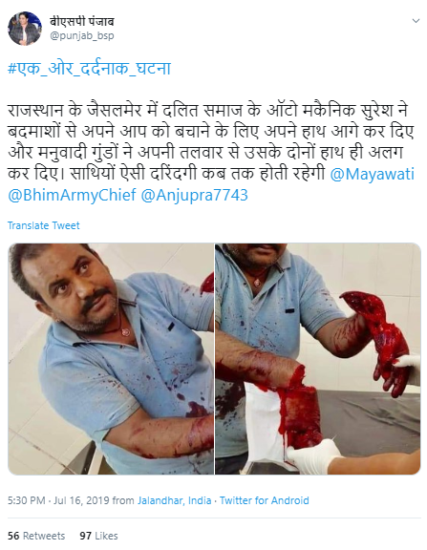Open the left attached photo

111,359
